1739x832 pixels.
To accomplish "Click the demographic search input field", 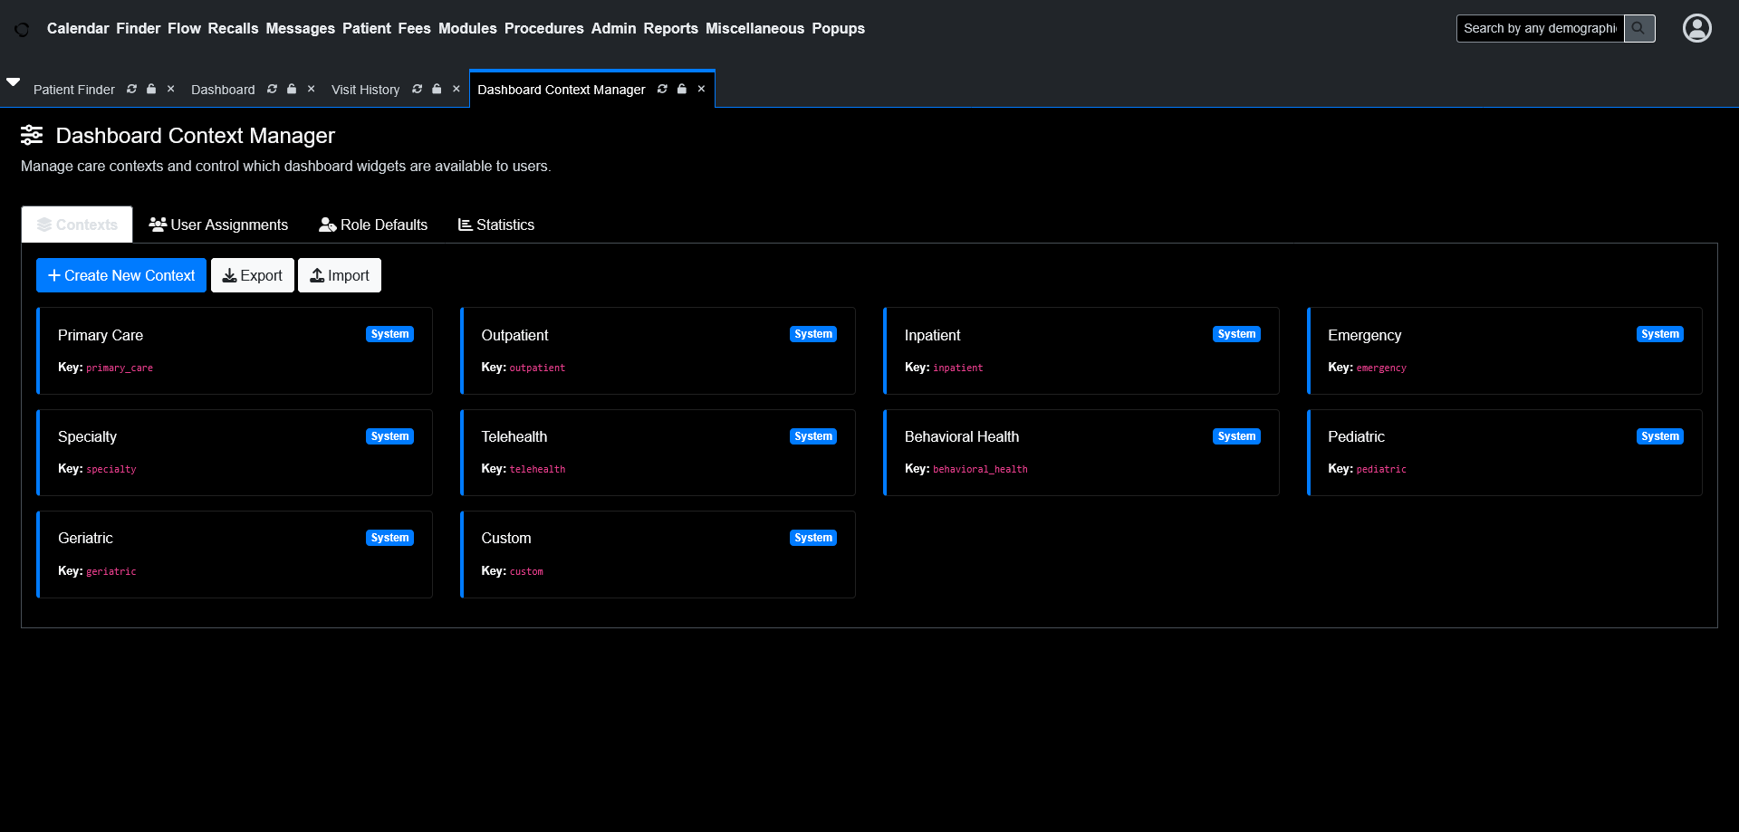I will [1539, 28].
